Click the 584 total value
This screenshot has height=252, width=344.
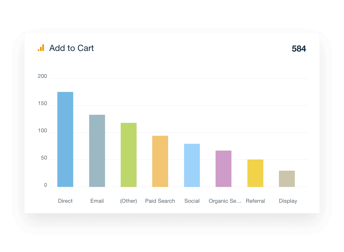[x=299, y=49]
